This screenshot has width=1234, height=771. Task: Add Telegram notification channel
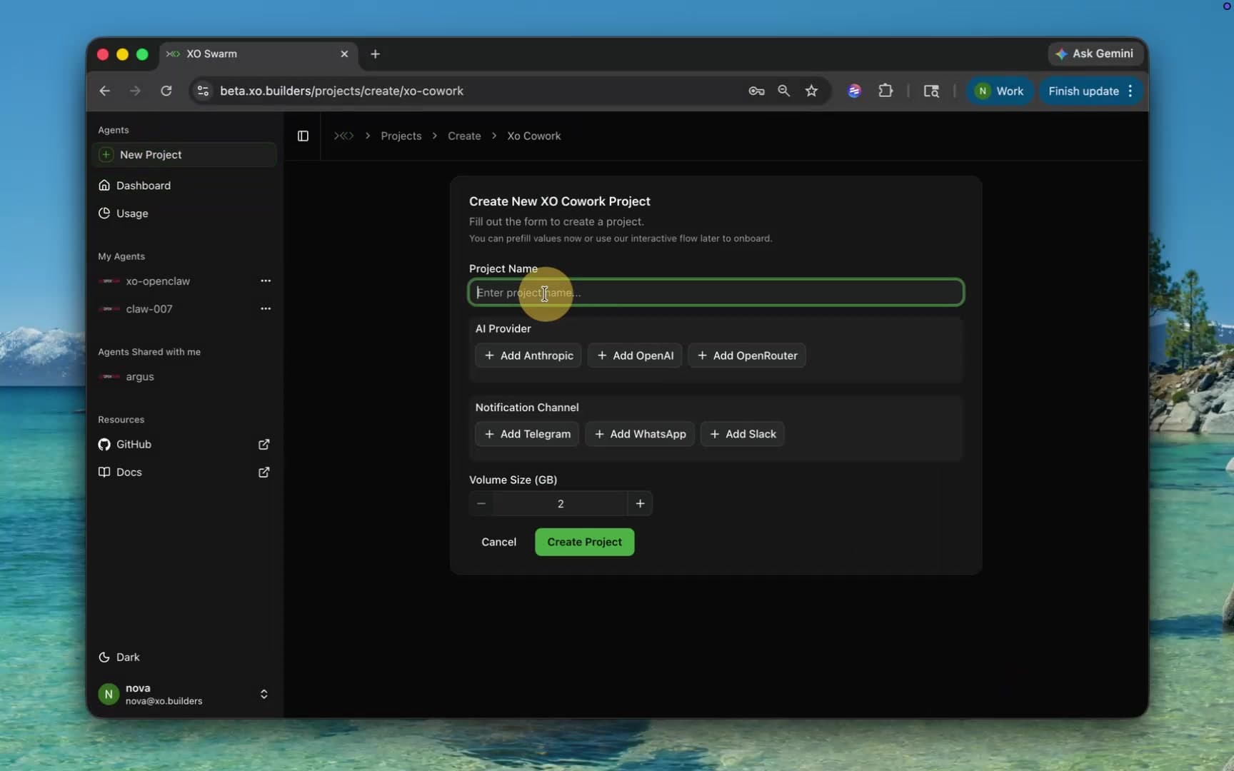pyautogui.click(x=527, y=434)
